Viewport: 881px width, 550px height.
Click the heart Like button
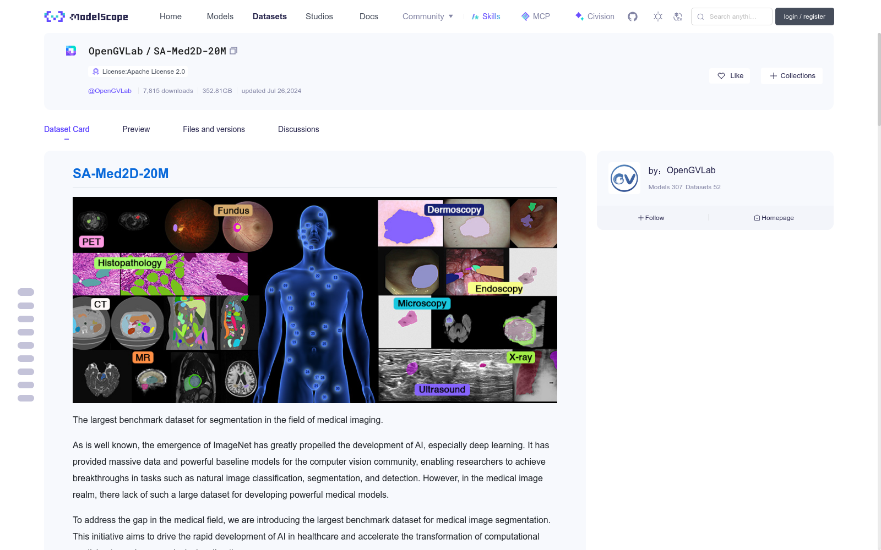coord(730,76)
